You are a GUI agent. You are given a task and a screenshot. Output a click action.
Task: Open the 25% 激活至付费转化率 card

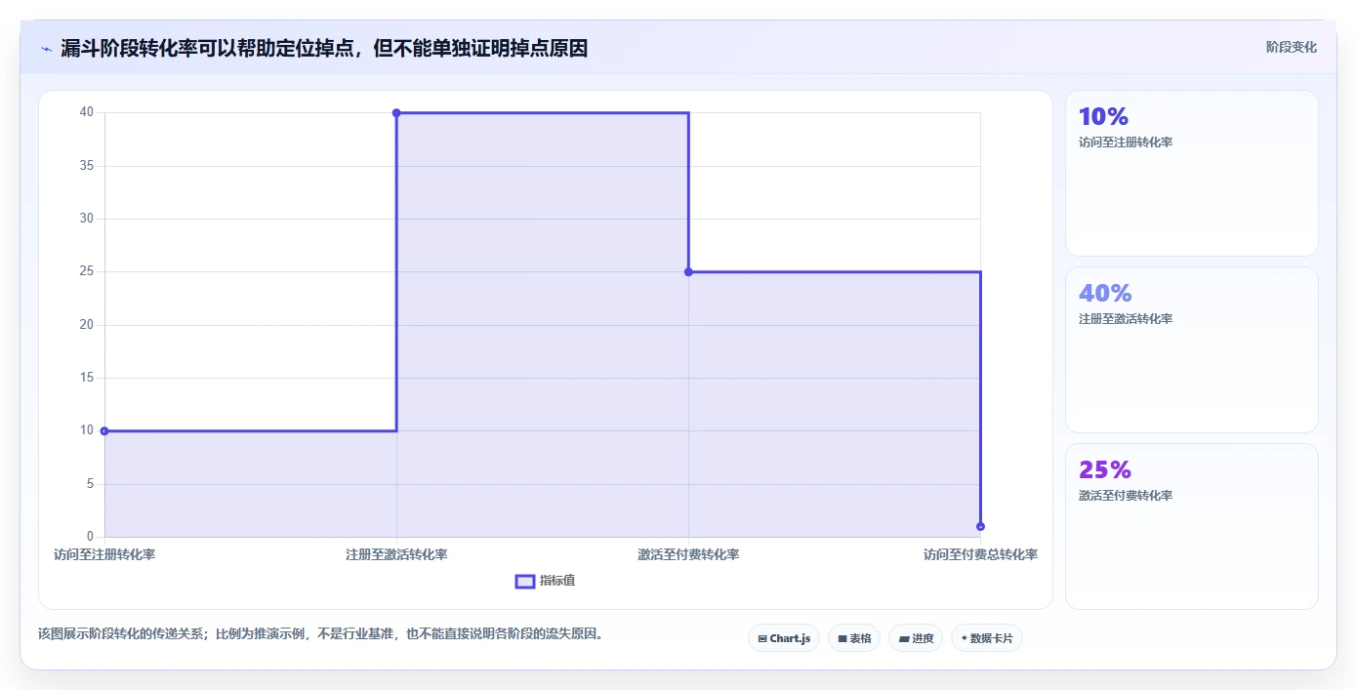coord(1192,526)
